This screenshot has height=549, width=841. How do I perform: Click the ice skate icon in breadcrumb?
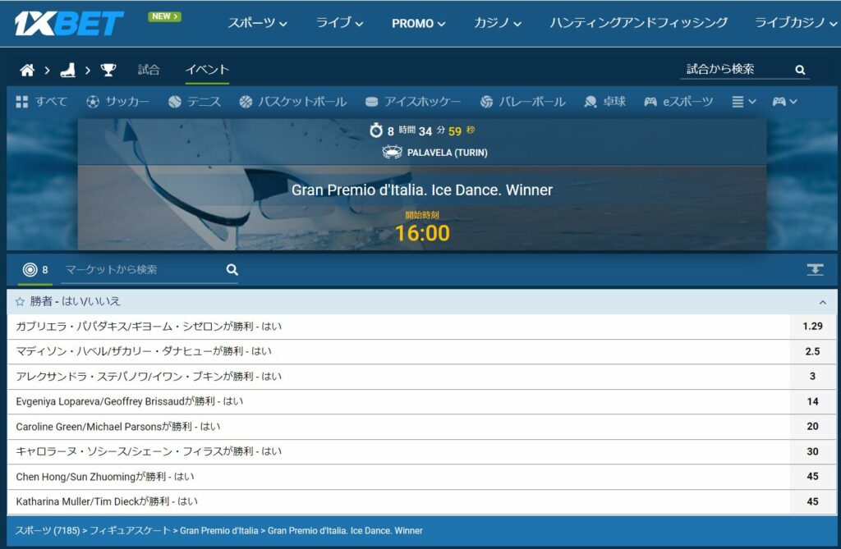(x=67, y=71)
